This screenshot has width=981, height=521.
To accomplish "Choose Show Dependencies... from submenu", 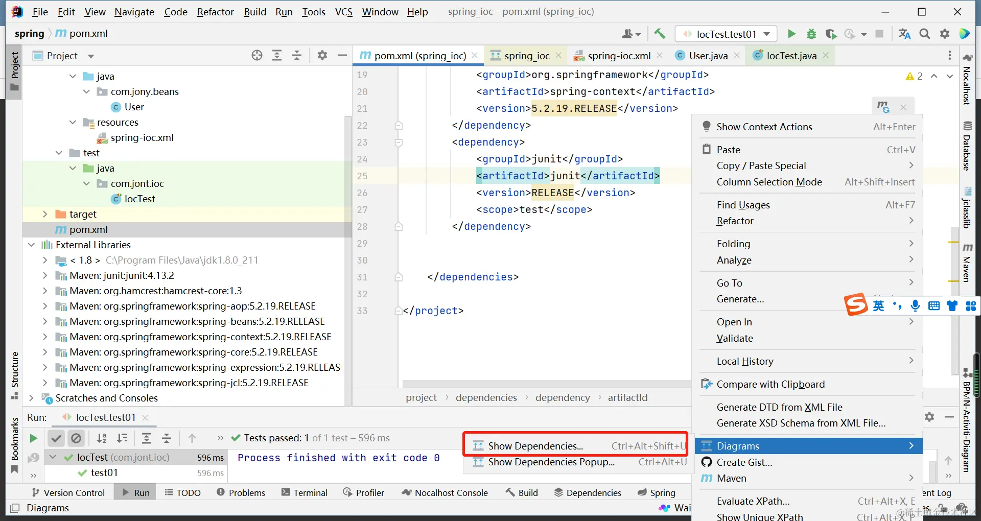I will [x=576, y=446].
